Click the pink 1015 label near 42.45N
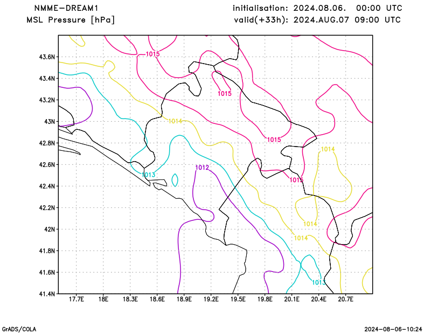This screenshot has width=431, height=333. click(296, 180)
